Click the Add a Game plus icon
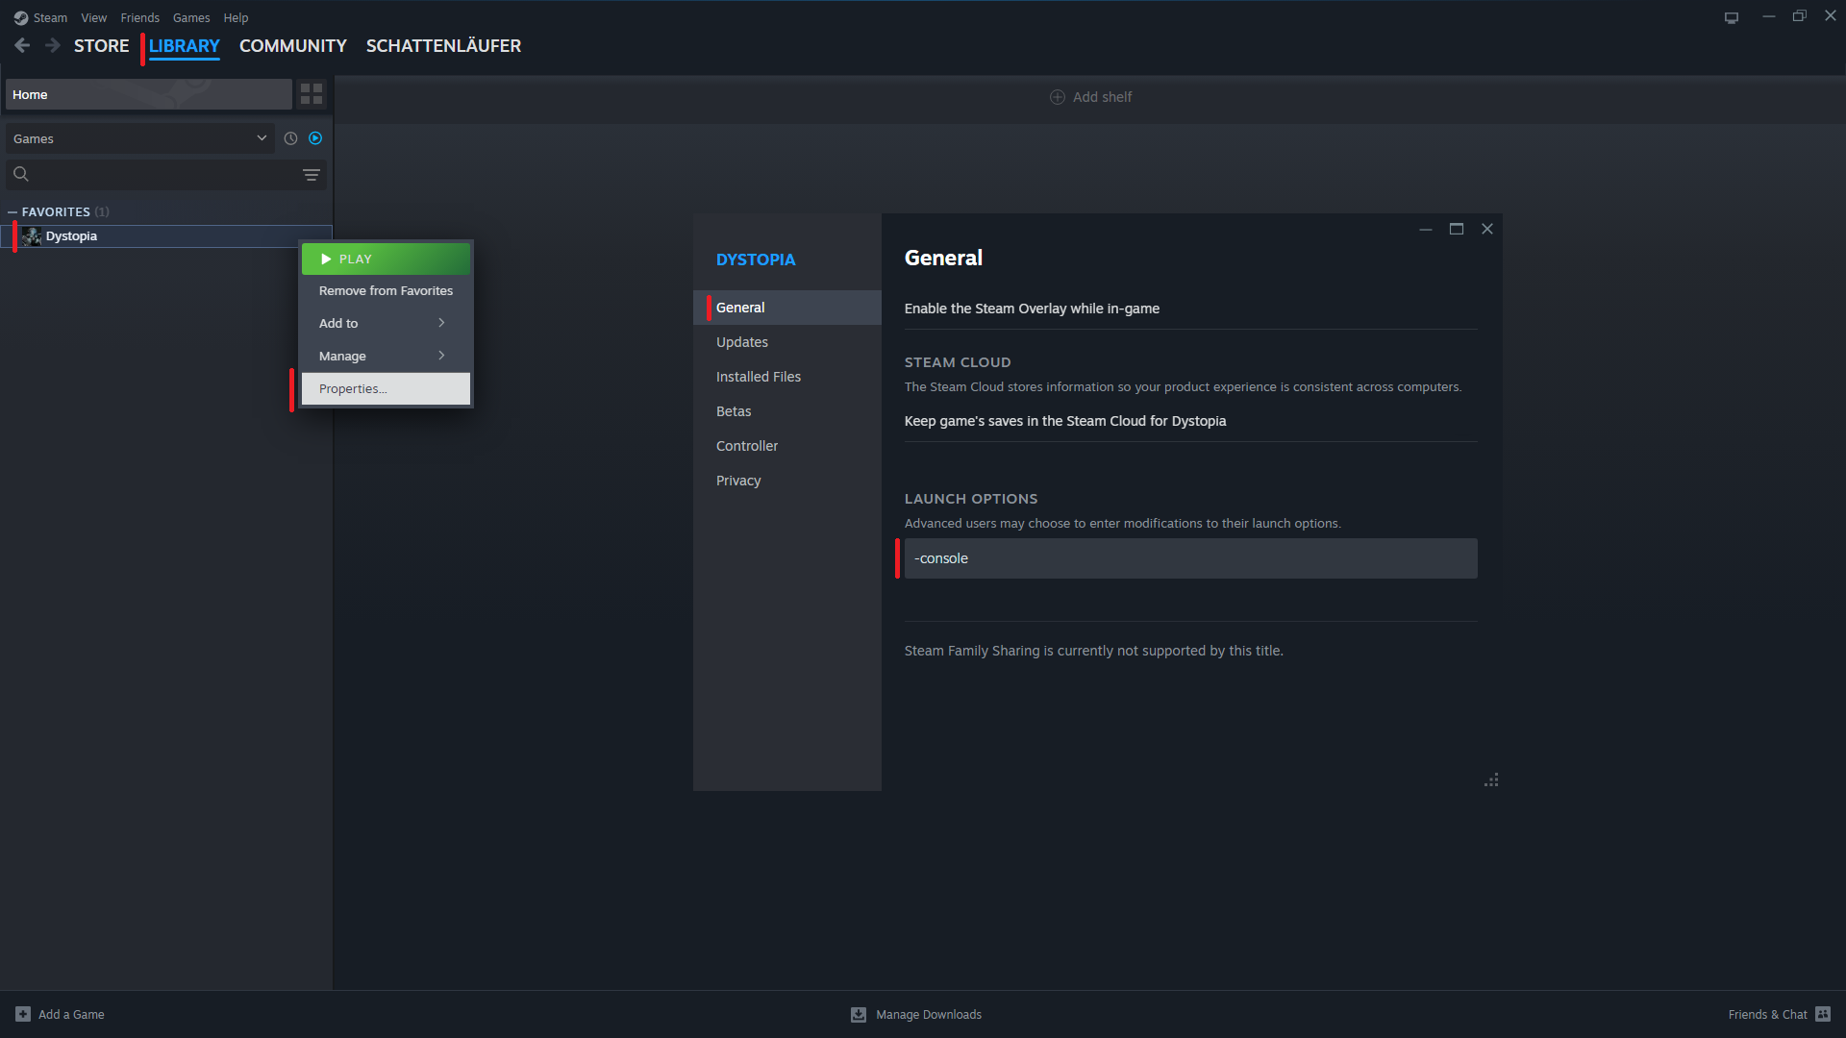This screenshot has height=1038, width=1846. (23, 1014)
